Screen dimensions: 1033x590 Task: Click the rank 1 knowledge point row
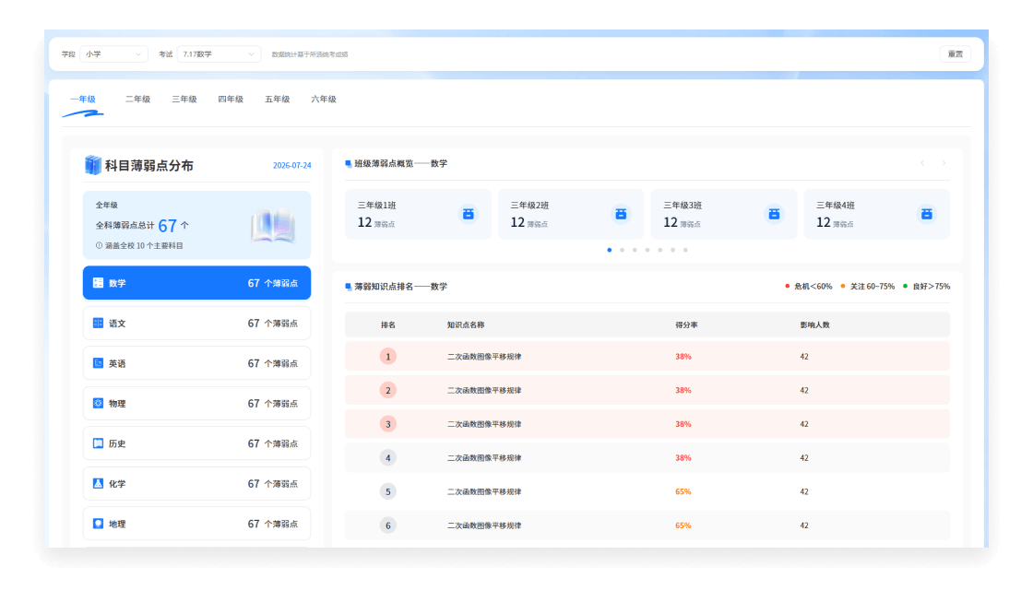pos(647,356)
